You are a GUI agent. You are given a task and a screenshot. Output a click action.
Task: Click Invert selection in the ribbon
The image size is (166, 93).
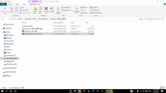(96, 13)
